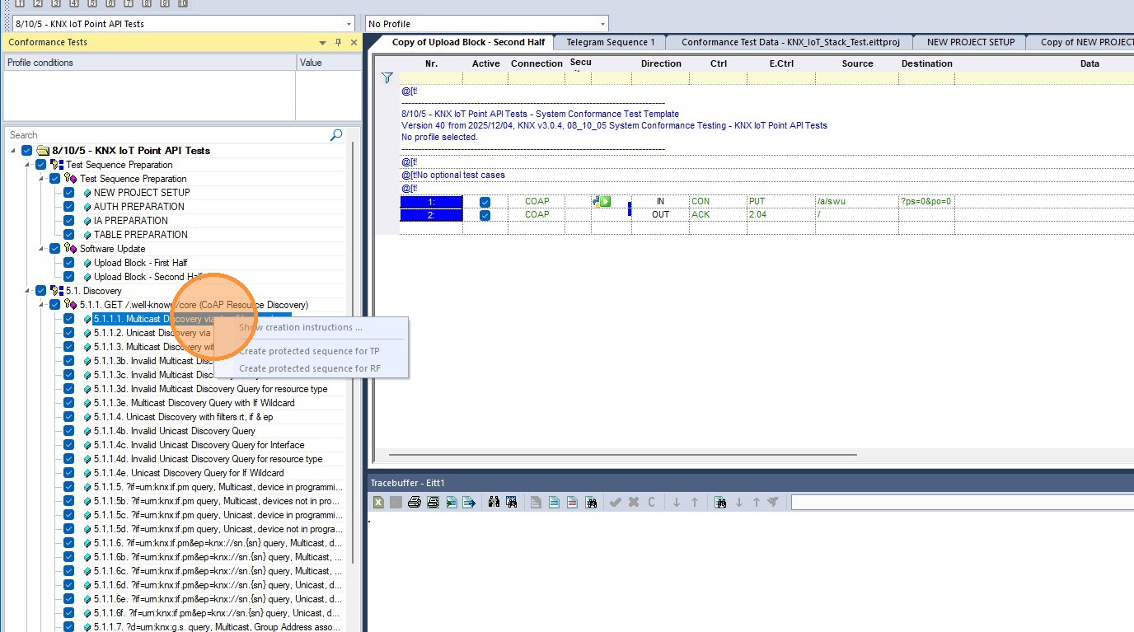Viewport: 1134px width, 632px height.
Task: Click the first printer icon in Tracebuffer toolbar
Action: (414, 502)
